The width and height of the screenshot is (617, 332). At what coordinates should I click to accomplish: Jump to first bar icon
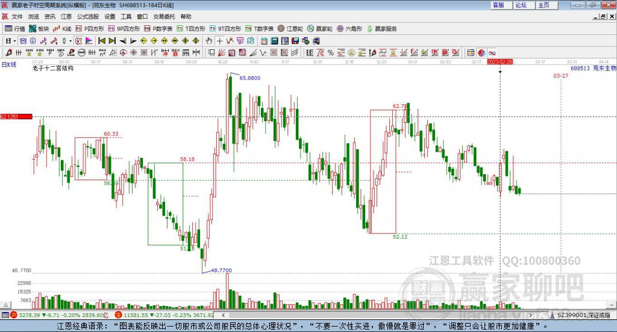tap(101, 40)
